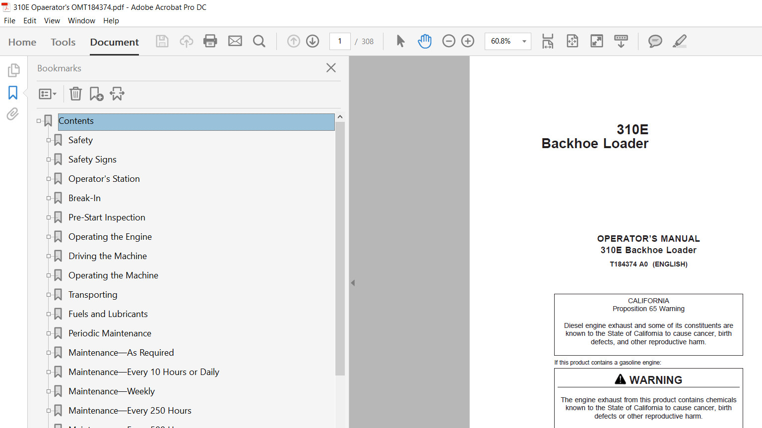
Task: Click the fit width scrolling icon
Action: pos(548,41)
